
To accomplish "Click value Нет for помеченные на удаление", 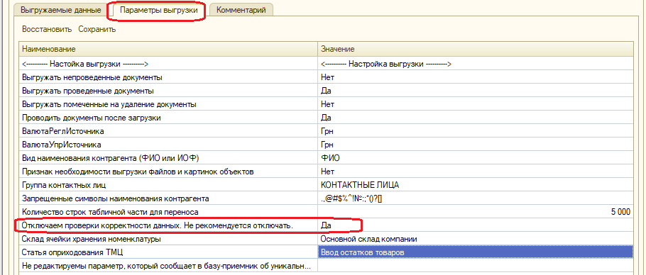I will 476,104.
